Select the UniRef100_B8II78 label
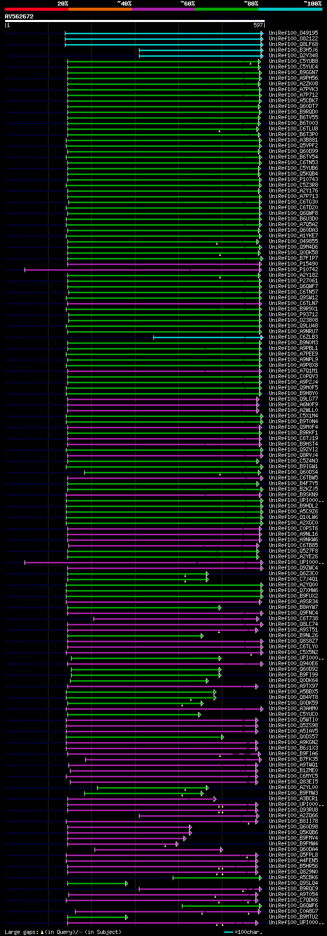This screenshot has height=936, width=327. [293, 821]
